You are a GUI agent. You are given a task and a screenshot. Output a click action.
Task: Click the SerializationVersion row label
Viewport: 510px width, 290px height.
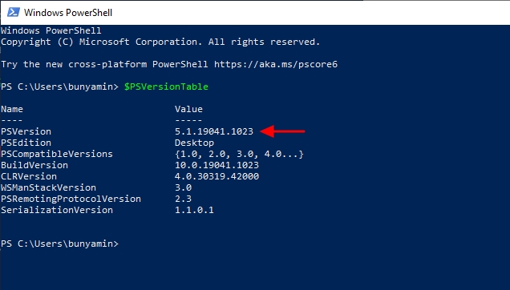[57, 210]
